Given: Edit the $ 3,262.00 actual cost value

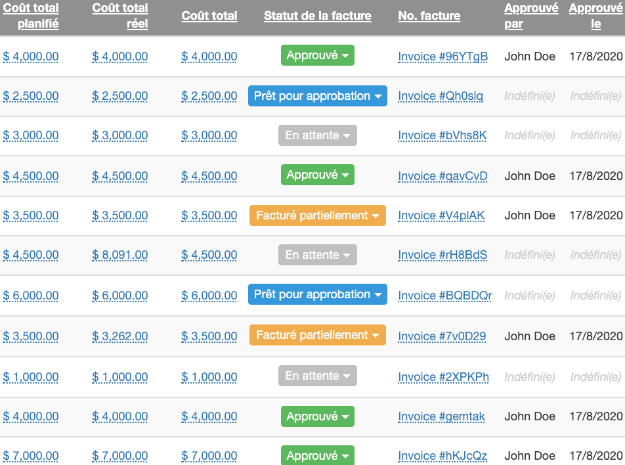Looking at the screenshot, I should (x=120, y=336).
